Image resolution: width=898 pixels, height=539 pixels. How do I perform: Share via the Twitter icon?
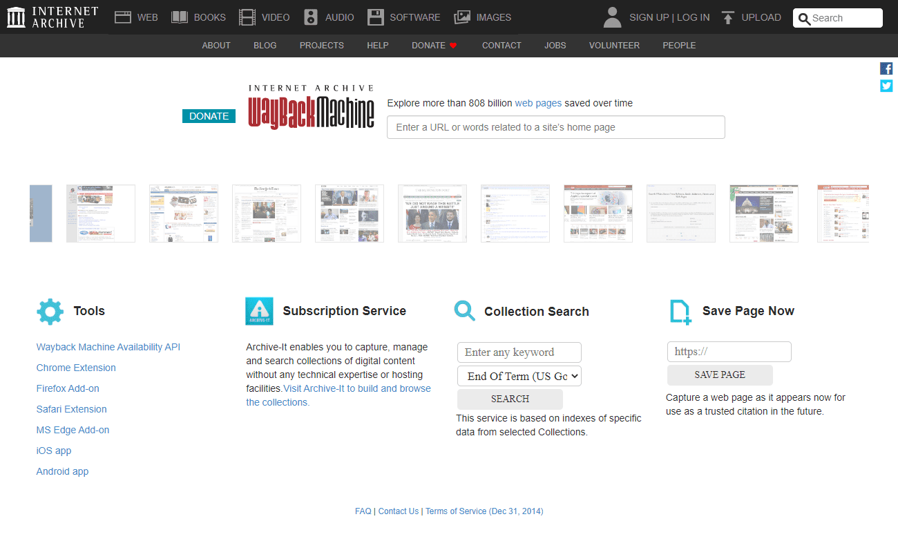[886, 86]
